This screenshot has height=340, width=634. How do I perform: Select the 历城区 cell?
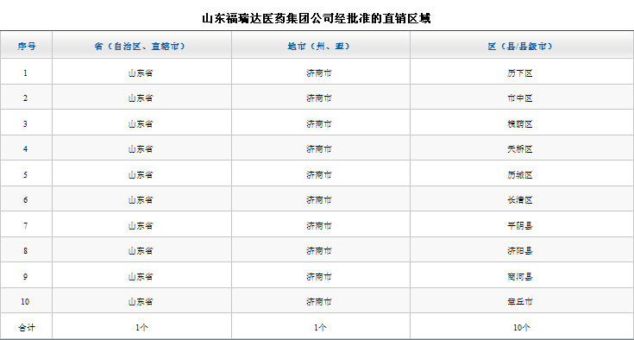click(520, 175)
